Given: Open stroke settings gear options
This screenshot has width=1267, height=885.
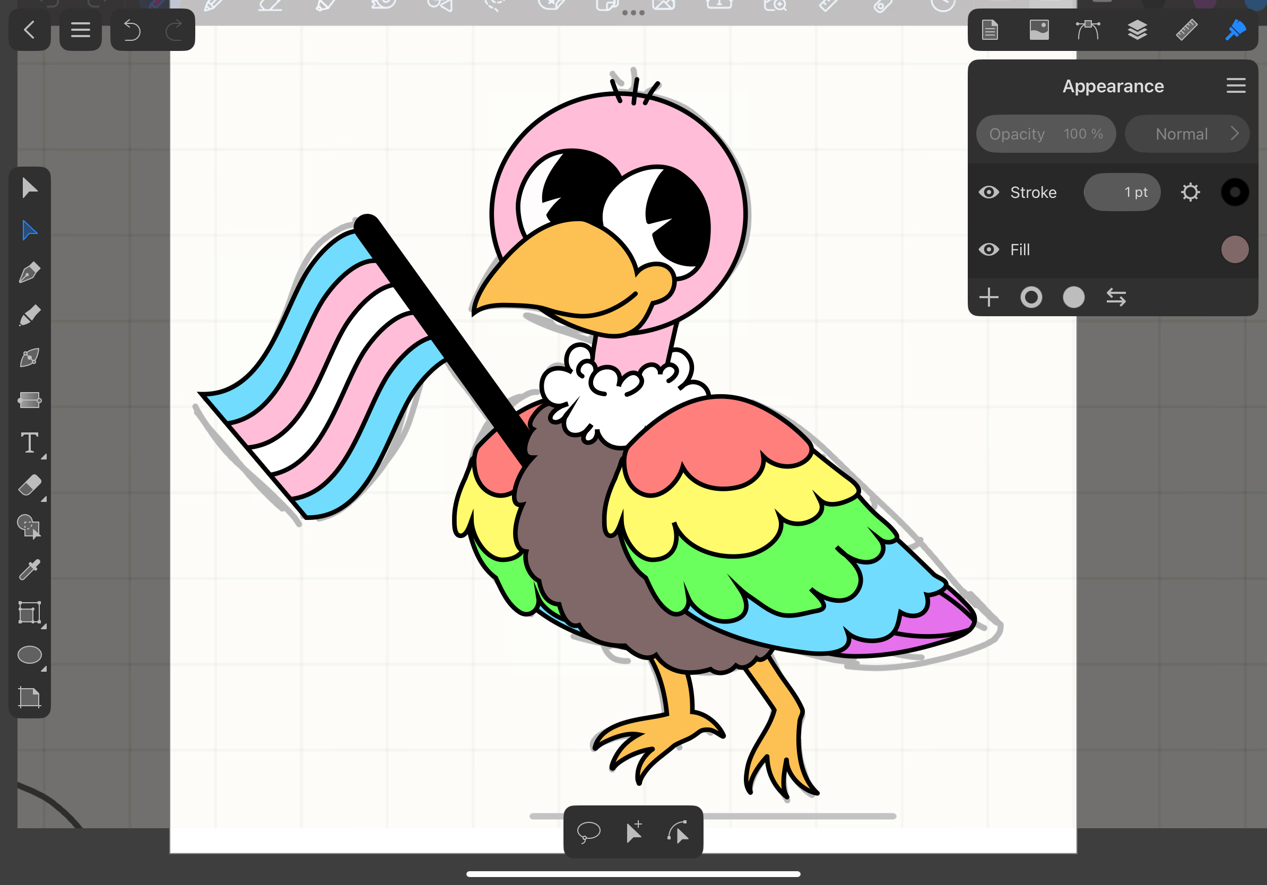Looking at the screenshot, I should [1190, 192].
